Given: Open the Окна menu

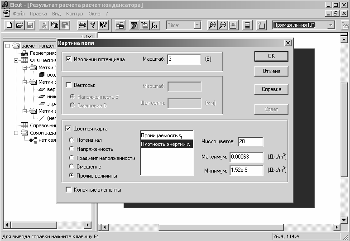Looking at the screenshot, I should 94,14.
